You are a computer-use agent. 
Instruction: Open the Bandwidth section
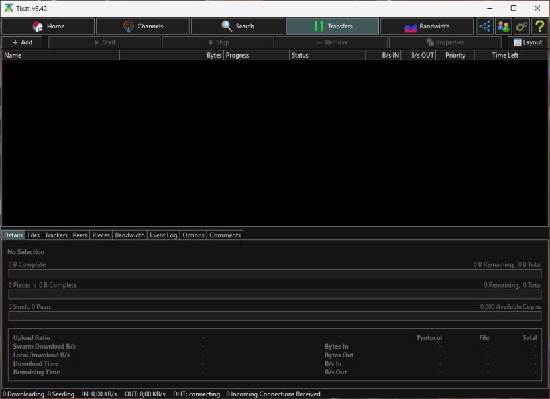click(427, 27)
